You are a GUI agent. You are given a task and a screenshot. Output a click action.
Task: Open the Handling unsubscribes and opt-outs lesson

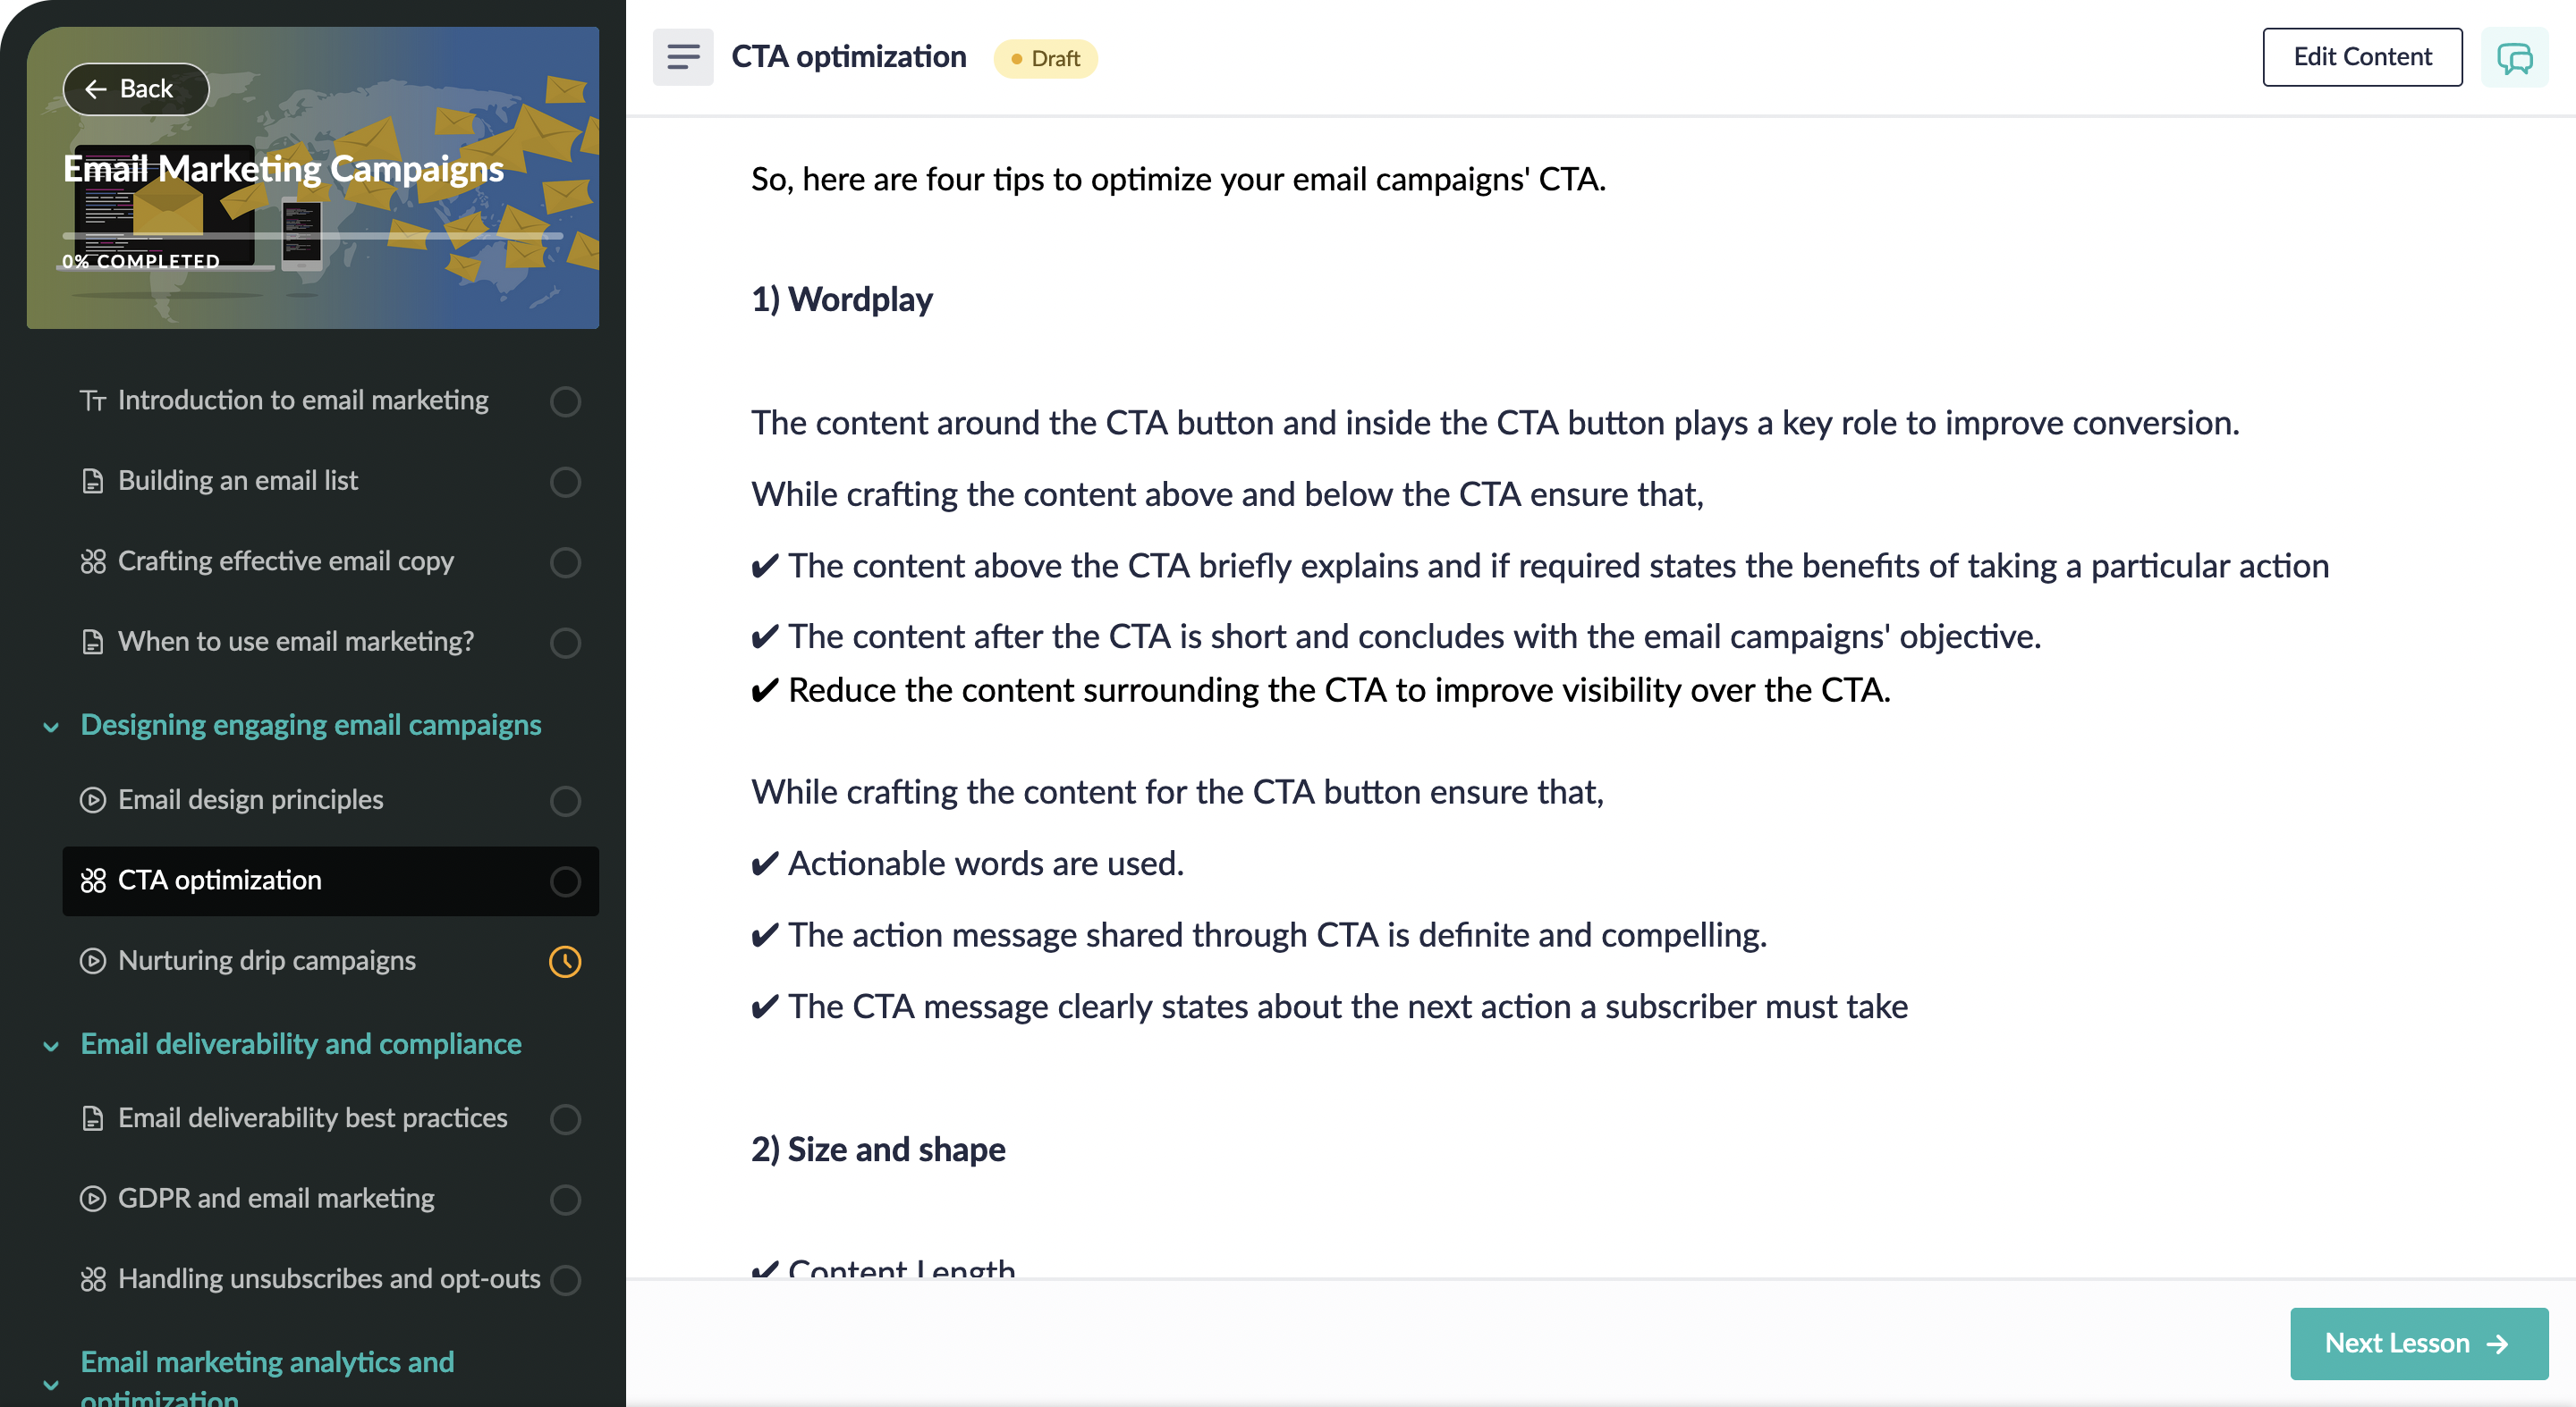[328, 1278]
